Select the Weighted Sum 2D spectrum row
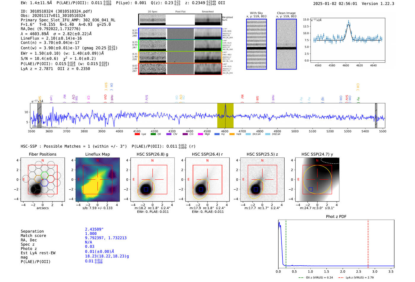 tap(180, 20)
